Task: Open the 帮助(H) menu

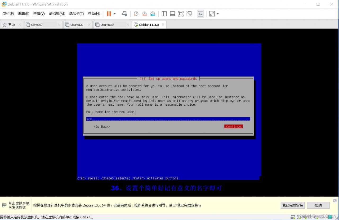Action: coord(94,14)
